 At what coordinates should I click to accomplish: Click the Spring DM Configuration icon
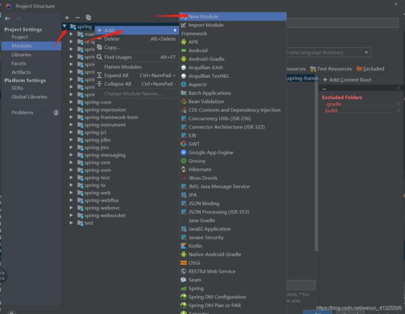pyautogui.click(x=184, y=297)
